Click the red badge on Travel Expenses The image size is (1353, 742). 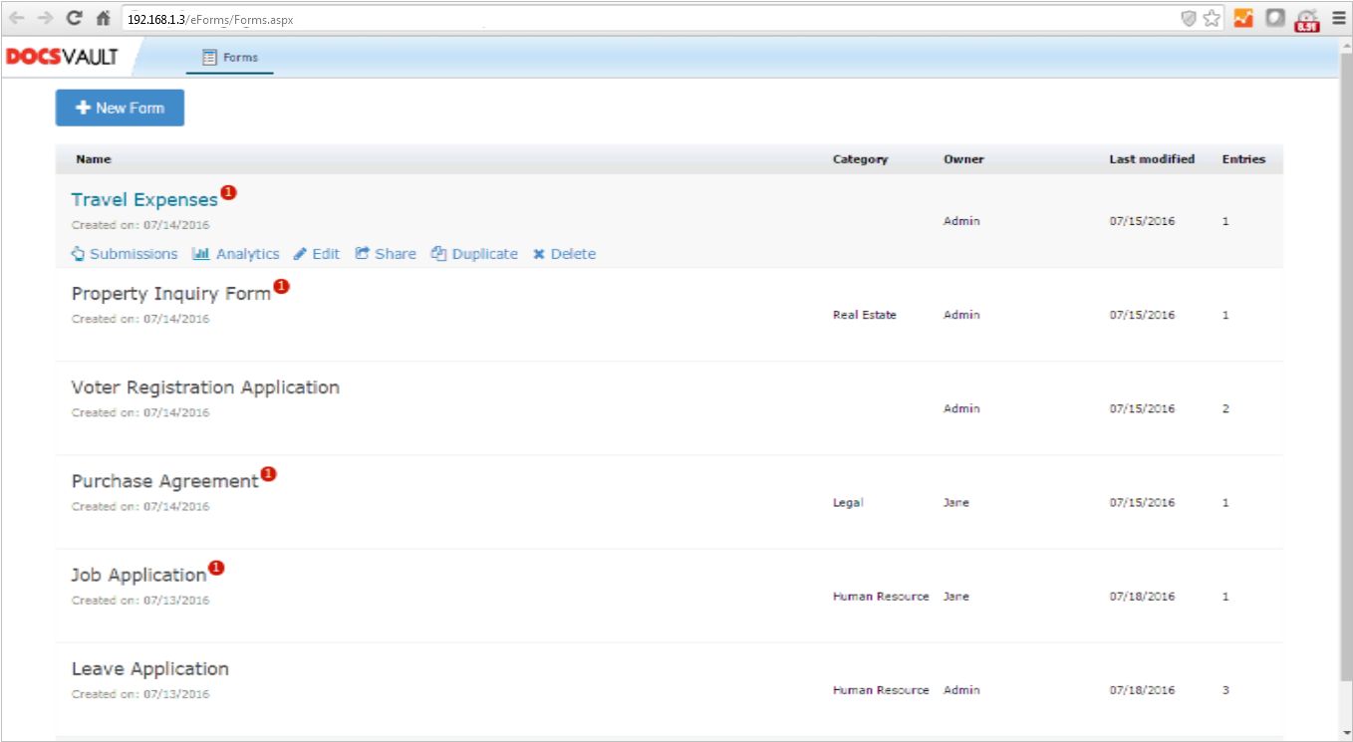tap(228, 192)
